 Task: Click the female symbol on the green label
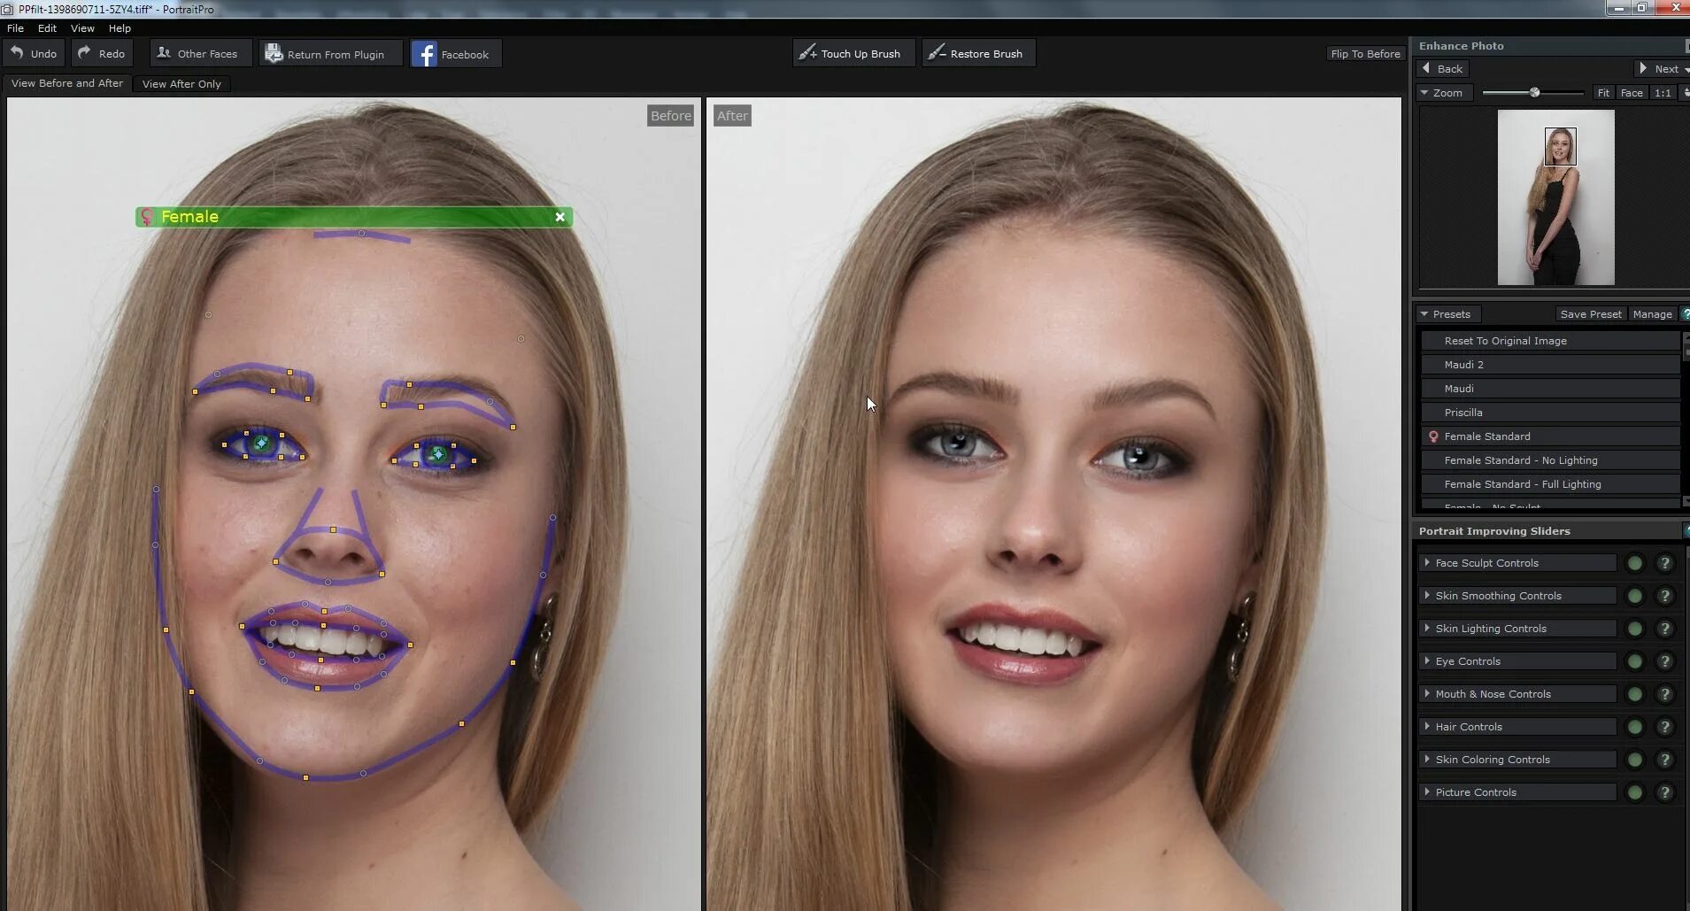[x=147, y=217]
